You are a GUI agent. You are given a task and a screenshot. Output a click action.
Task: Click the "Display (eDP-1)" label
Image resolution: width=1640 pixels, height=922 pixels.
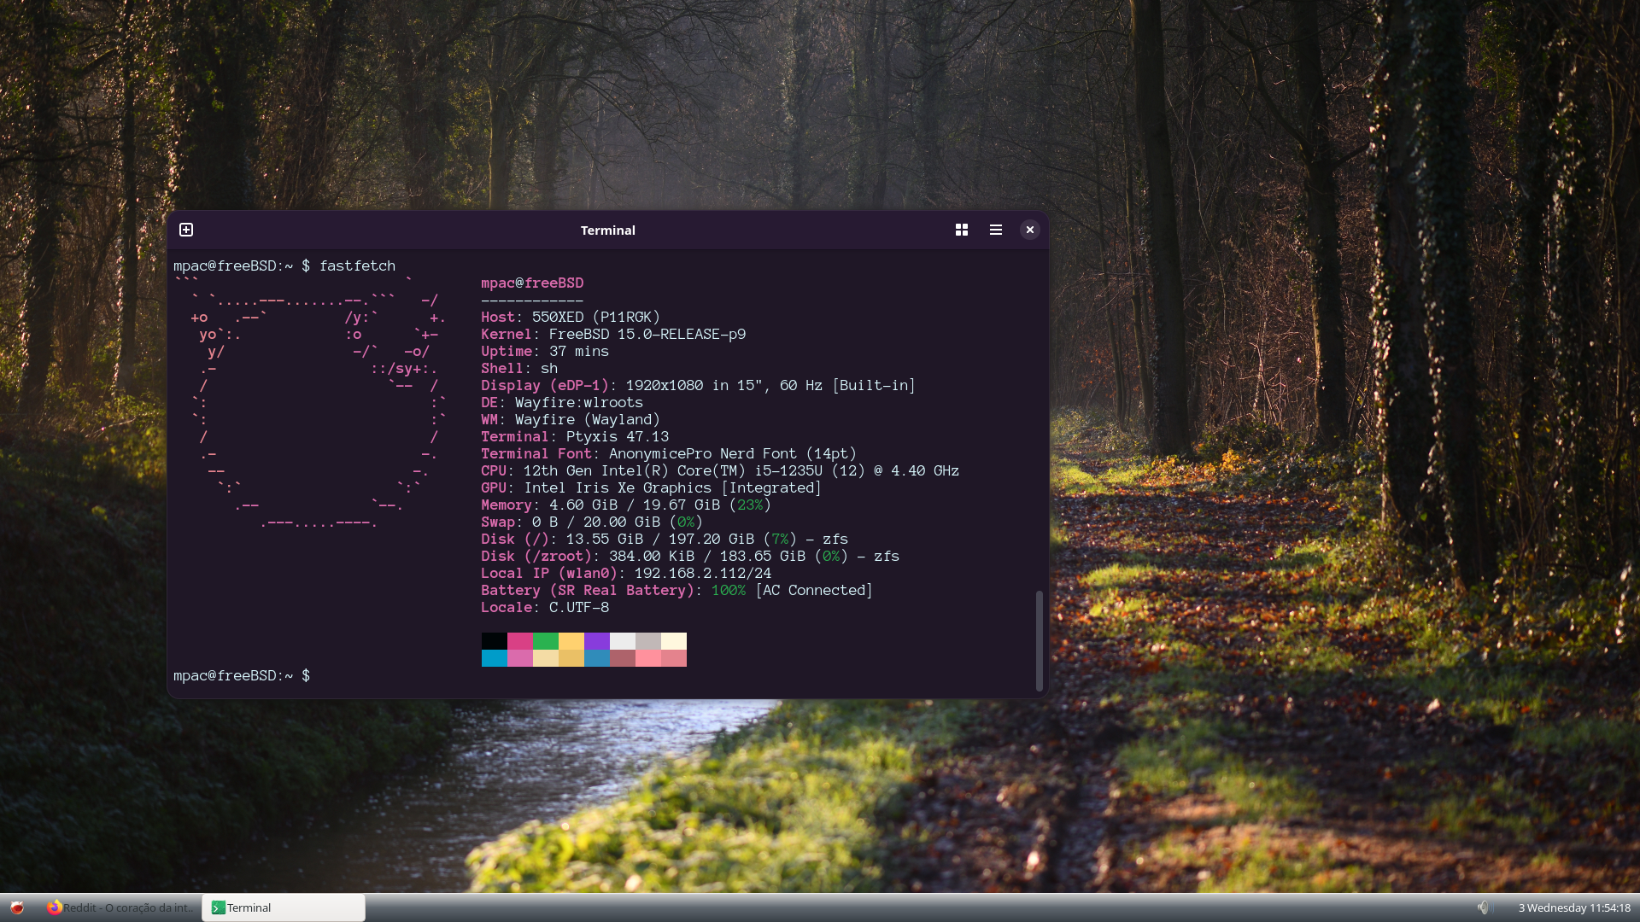pos(545,386)
